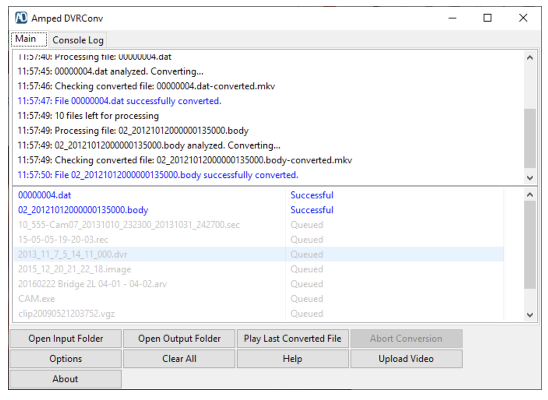Screen dimensions: 548x400
Task: Open the Options dialog
Action: (65, 359)
